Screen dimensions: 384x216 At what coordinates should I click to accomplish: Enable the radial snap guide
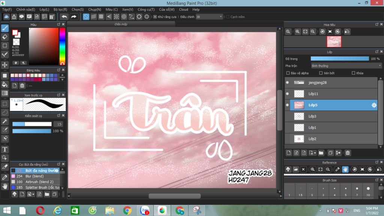point(116,16)
